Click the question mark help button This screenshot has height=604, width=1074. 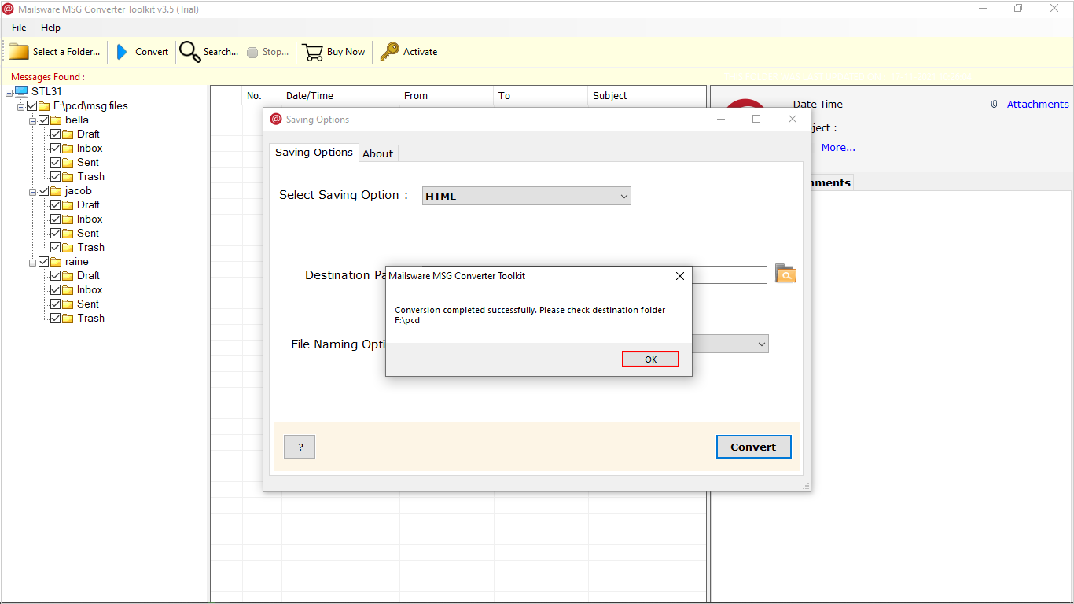click(x=300, y=447)
